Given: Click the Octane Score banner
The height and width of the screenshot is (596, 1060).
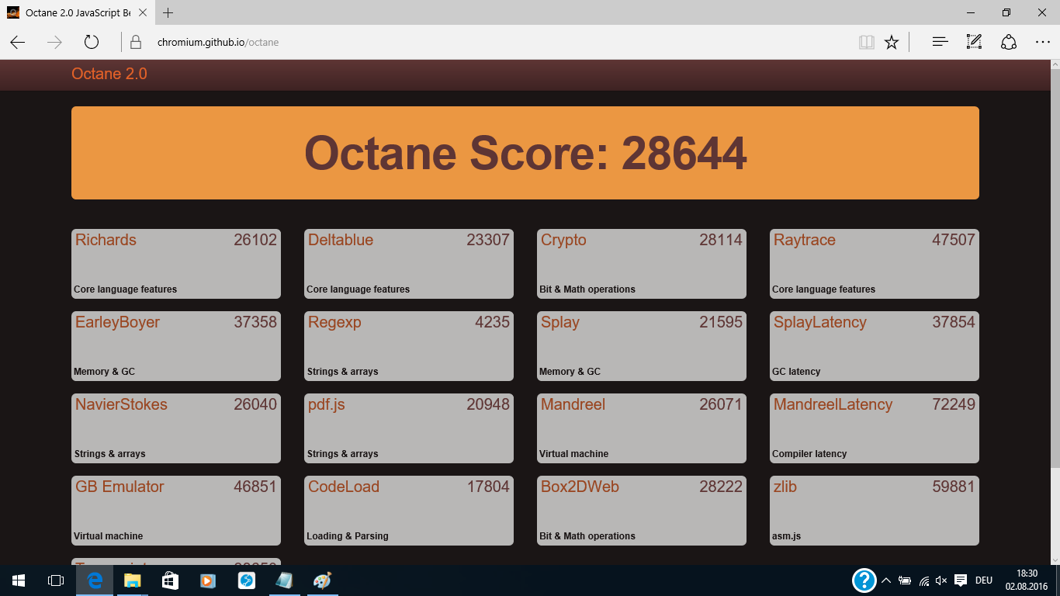Looking at the screenshot, I should 525,153.
